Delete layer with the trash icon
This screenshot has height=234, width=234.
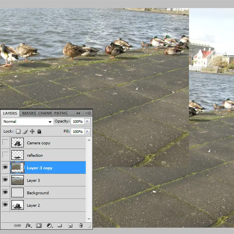pos(81,225)
